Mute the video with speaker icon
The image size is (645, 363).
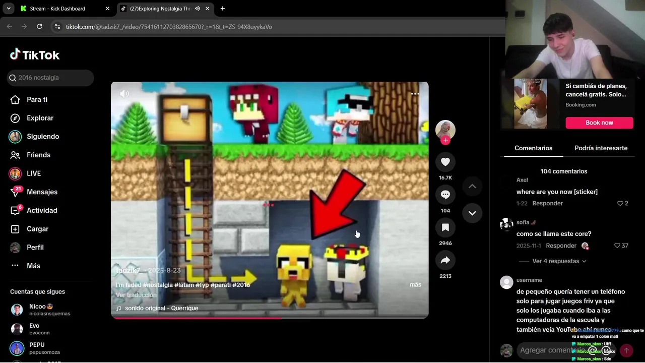(124, 94)
